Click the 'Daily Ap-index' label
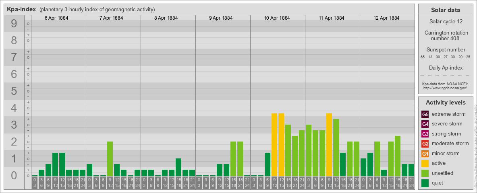 [446, 68]
